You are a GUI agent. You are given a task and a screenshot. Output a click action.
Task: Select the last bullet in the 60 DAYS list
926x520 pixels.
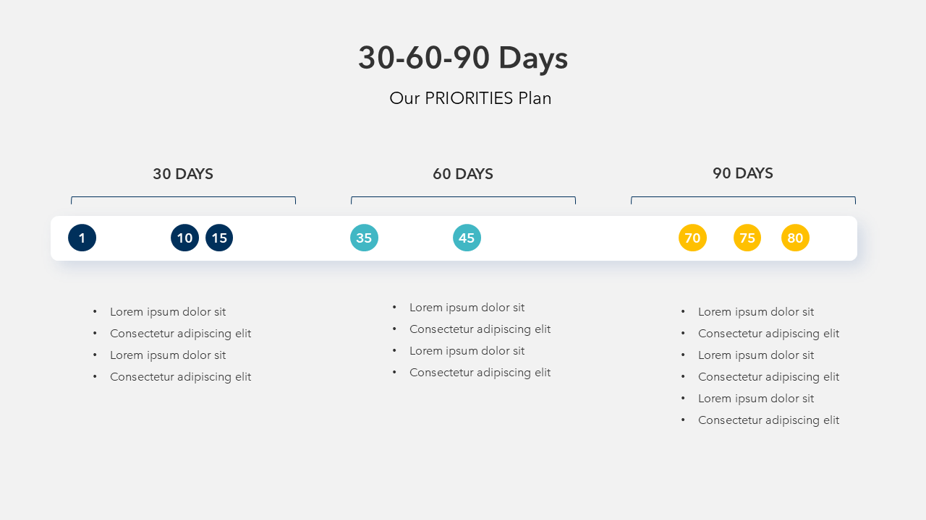tap(480, 373)
